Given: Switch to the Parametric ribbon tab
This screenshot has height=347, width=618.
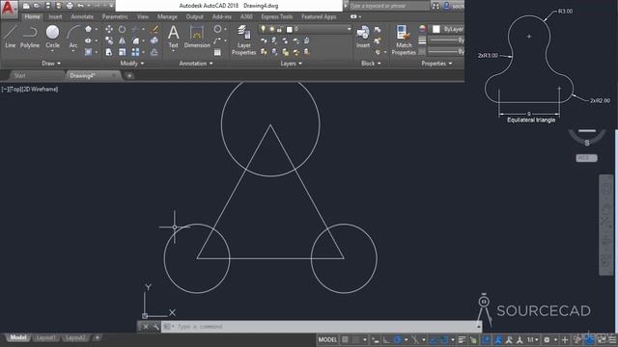Looking at the screenshot, I should [x=115, y=16].
